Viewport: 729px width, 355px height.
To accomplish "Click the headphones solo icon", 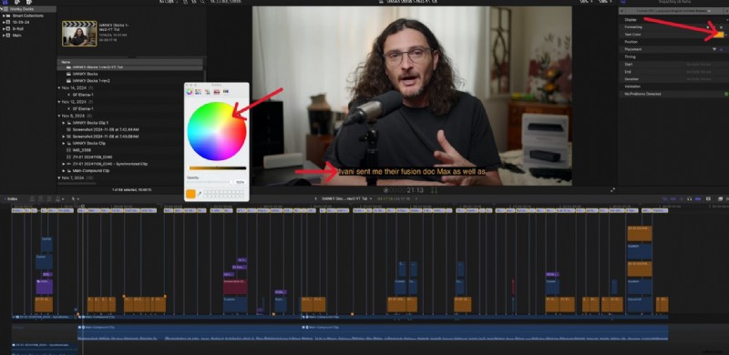I will pos(690,198).
